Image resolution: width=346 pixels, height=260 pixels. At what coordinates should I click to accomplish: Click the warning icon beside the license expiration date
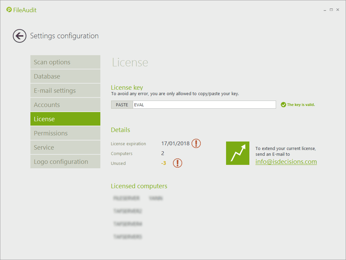196,144
